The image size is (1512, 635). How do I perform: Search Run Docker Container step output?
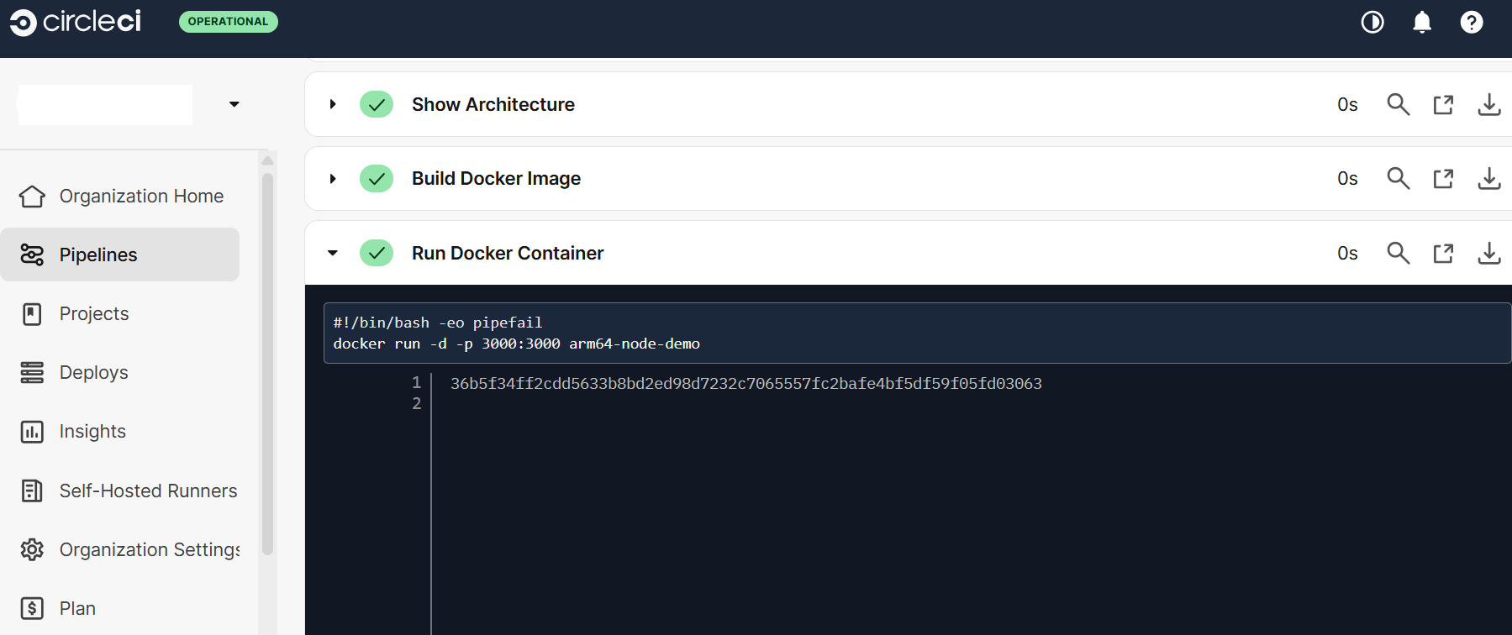click(x=1399, y=253)
